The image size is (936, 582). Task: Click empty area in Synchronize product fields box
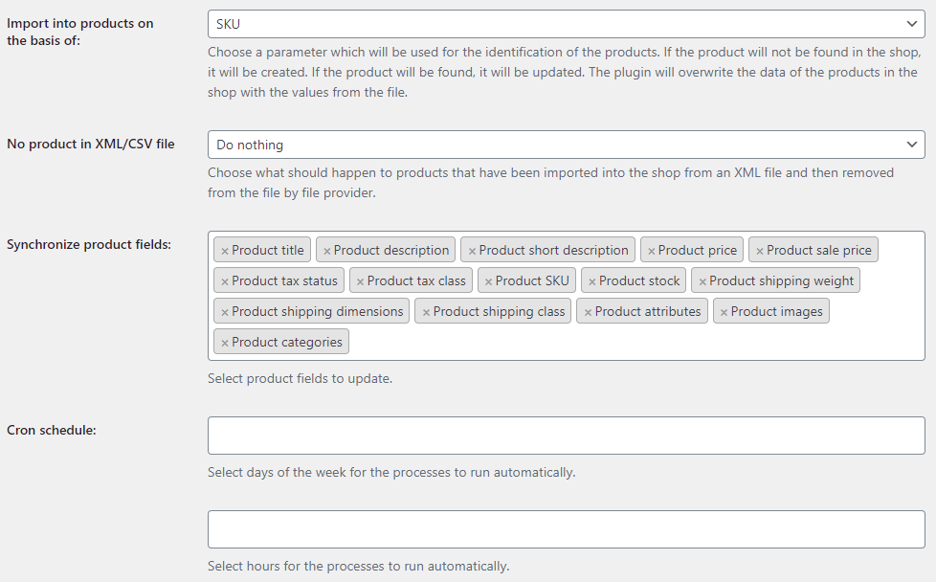pyautogui.click(x=633, y=342)
